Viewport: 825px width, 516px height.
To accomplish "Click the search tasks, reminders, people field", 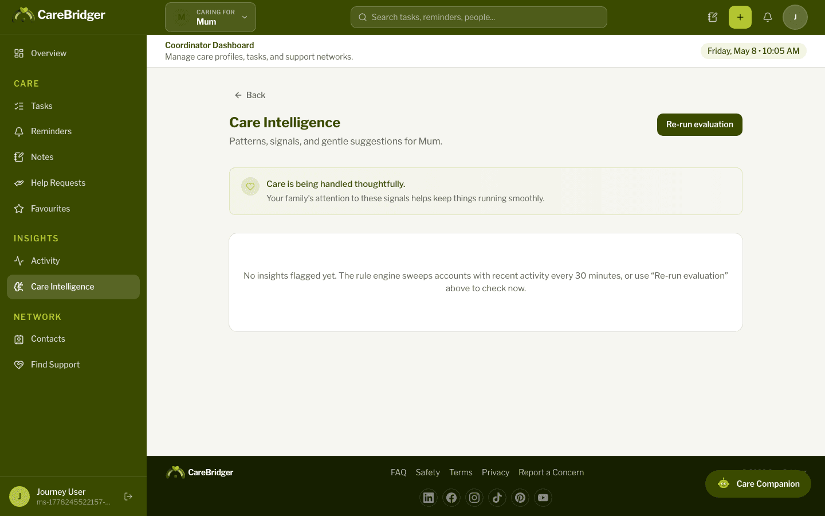I will 478,17.
